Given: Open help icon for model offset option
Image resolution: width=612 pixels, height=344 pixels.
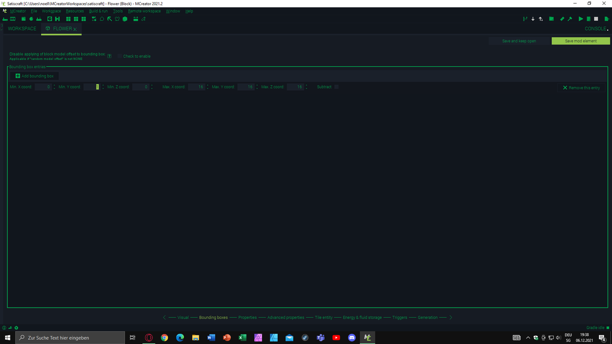Looking at the screenshot, I should [x=109, y=56].
